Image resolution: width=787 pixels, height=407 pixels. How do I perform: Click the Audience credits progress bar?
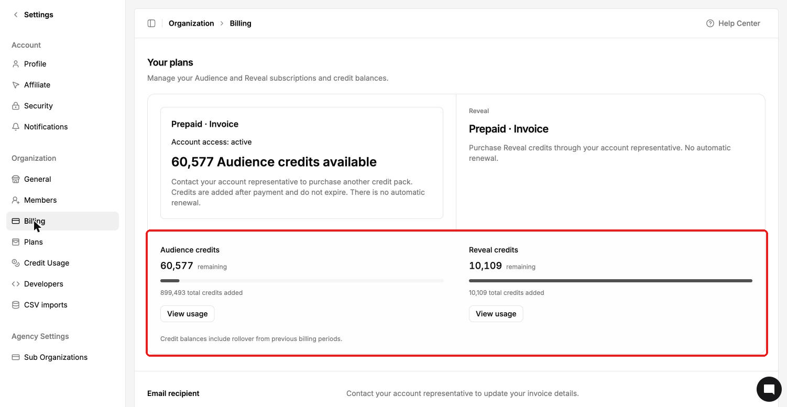coord(302,281)
